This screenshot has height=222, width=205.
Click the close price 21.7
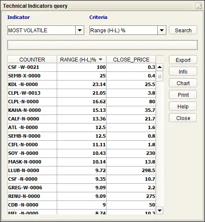click(x=150, y=119)
